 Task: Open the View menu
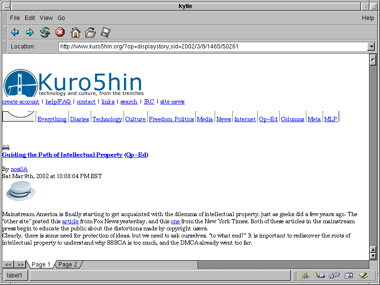(46, 18)
